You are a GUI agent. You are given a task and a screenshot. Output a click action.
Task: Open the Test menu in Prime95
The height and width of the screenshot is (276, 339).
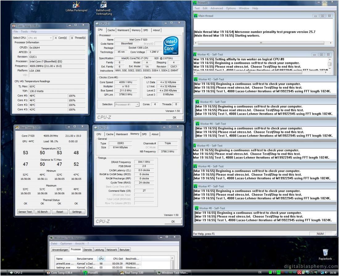[197, 8]
